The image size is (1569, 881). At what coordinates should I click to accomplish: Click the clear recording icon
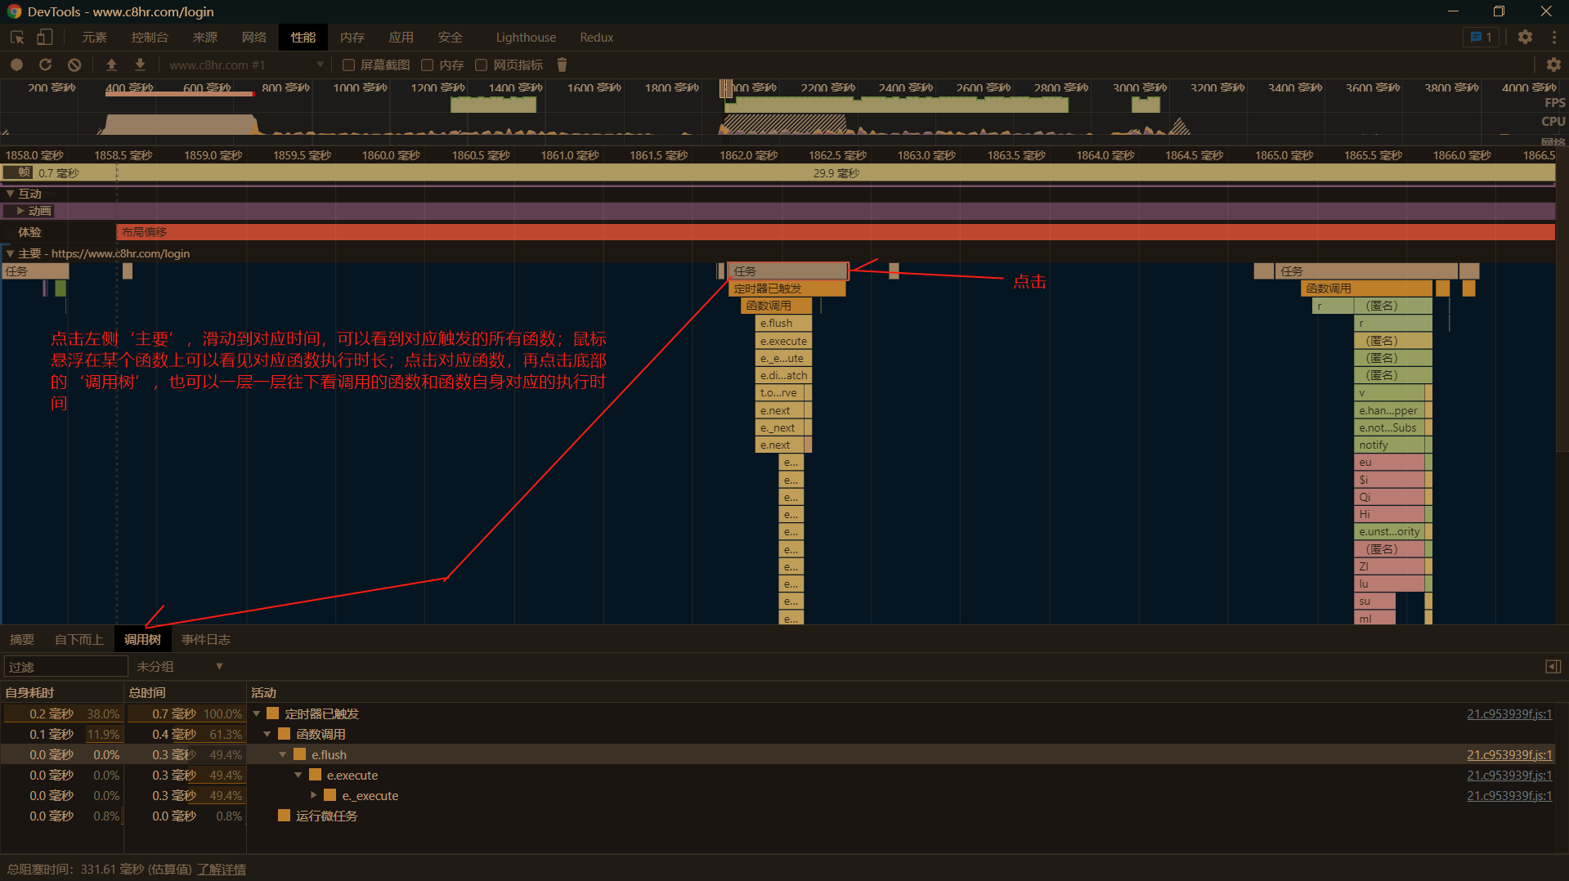[74, 65]
